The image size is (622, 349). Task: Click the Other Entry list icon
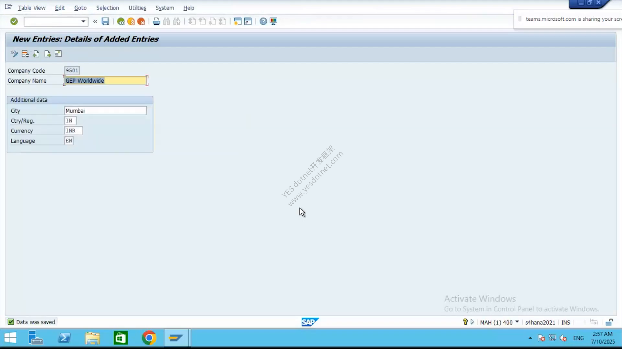[58, 54]
